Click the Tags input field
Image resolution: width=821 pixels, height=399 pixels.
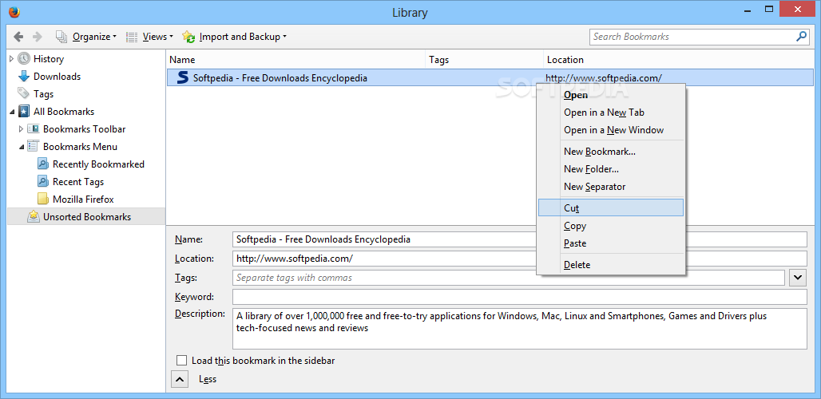coord(509,278)
